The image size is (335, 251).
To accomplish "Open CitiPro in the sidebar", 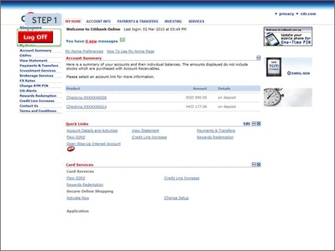I will pyautogui.click(x=25, y=56).
